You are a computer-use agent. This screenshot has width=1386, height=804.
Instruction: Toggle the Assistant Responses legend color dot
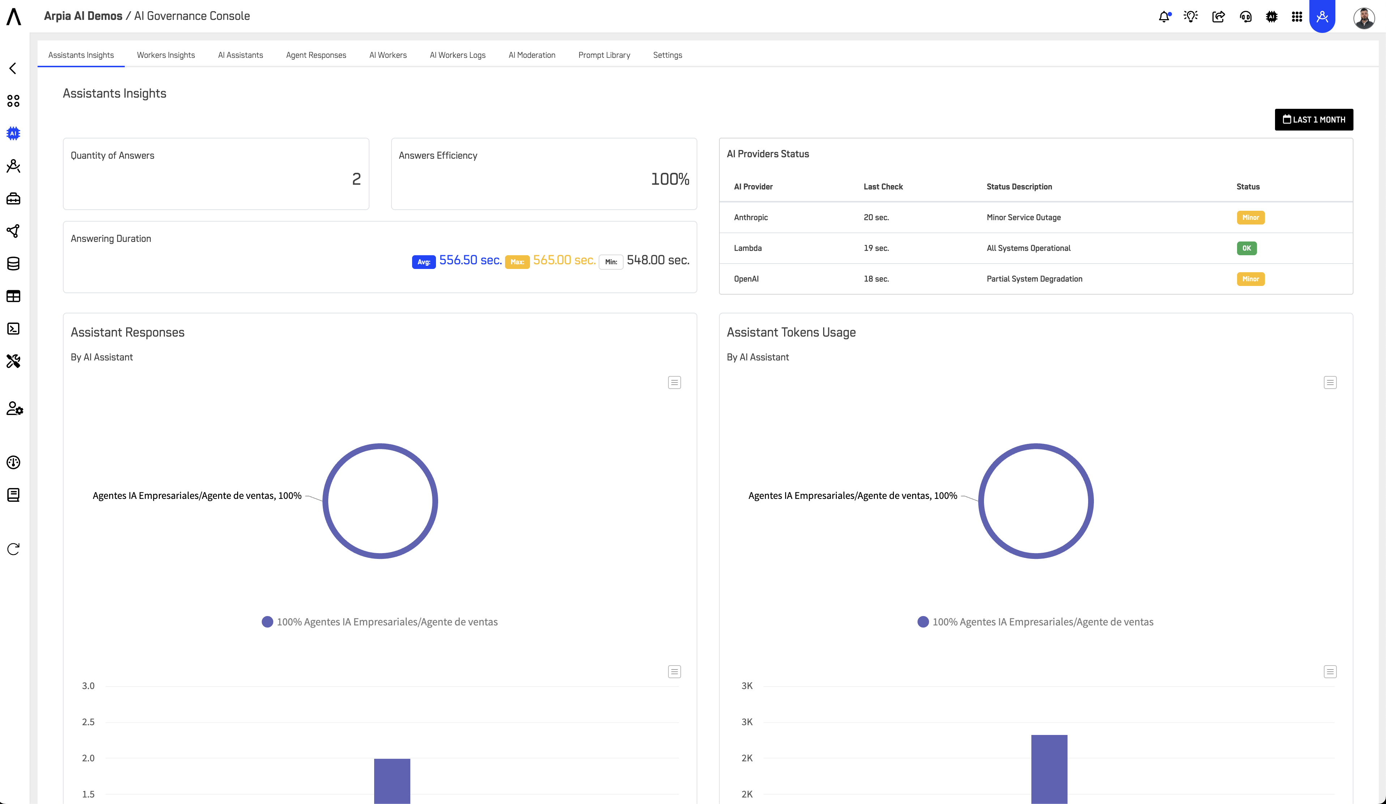[x=267, y=622]
